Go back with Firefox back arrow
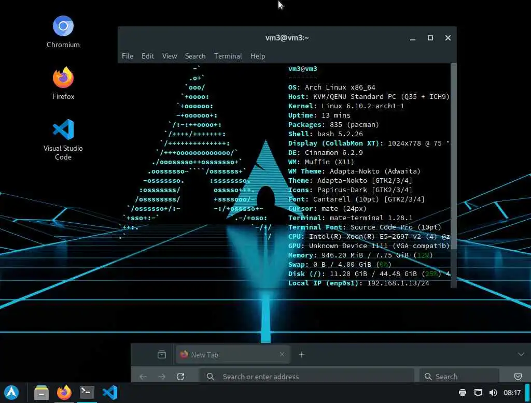 tap(143, 377)
